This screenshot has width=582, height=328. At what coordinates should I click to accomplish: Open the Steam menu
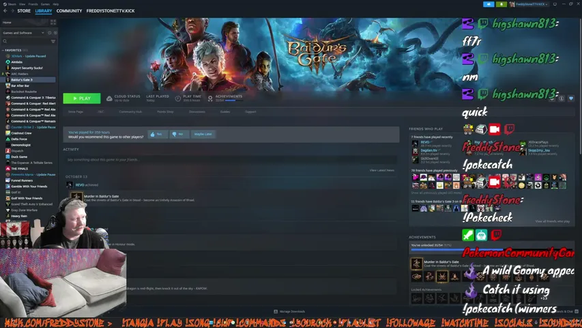pyautogui.click(x=11, y=4)
